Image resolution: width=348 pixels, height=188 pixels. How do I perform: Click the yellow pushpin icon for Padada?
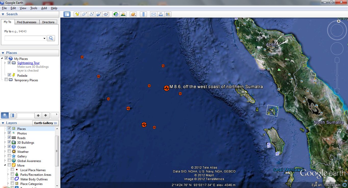(x=14, y=75)
